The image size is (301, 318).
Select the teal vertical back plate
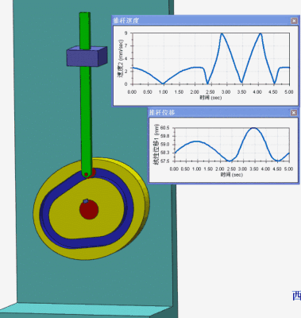coord(40,133)
